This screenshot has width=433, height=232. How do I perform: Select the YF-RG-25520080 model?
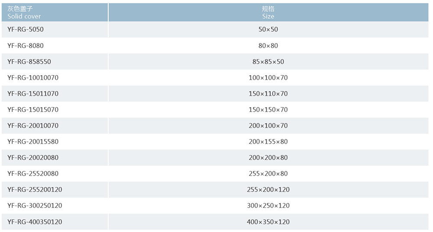(55, 173)
